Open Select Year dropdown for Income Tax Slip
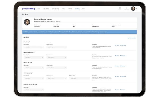The height and width of the screenshot is (98, 159). (x=34, y=68)
